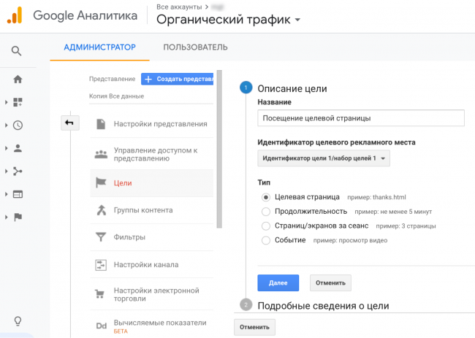Open the Audience person icon
Image resolution: width=475 pixels, height=338 pixels.
[x=18, y=148]
